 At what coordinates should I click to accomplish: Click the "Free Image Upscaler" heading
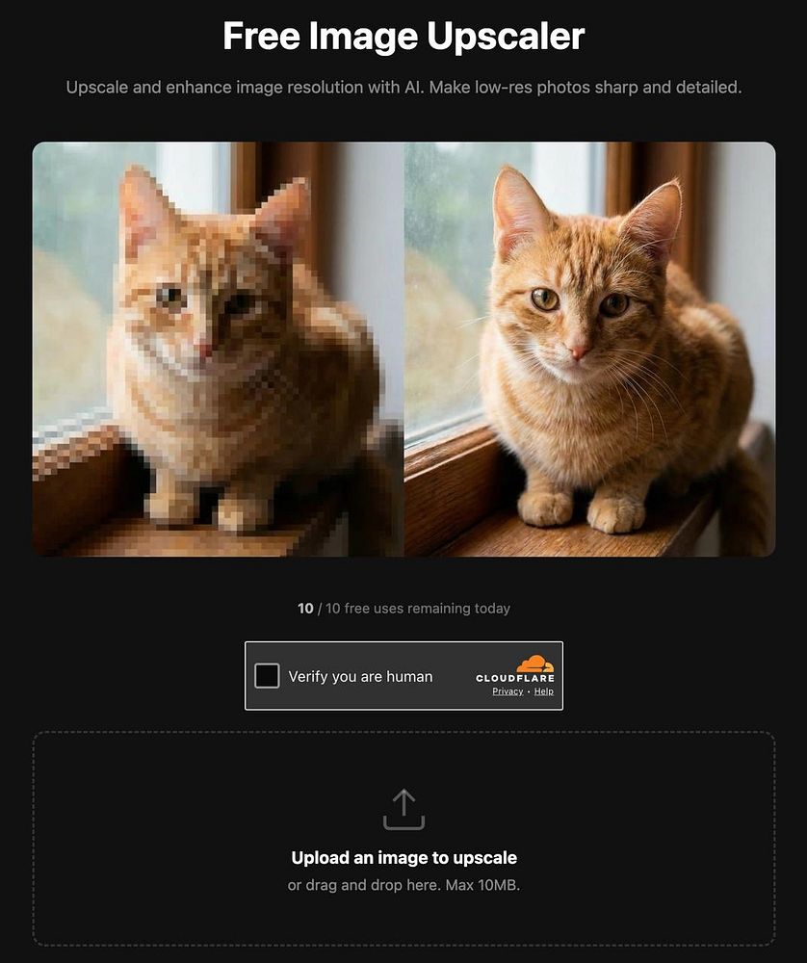(x=403, y=37)
